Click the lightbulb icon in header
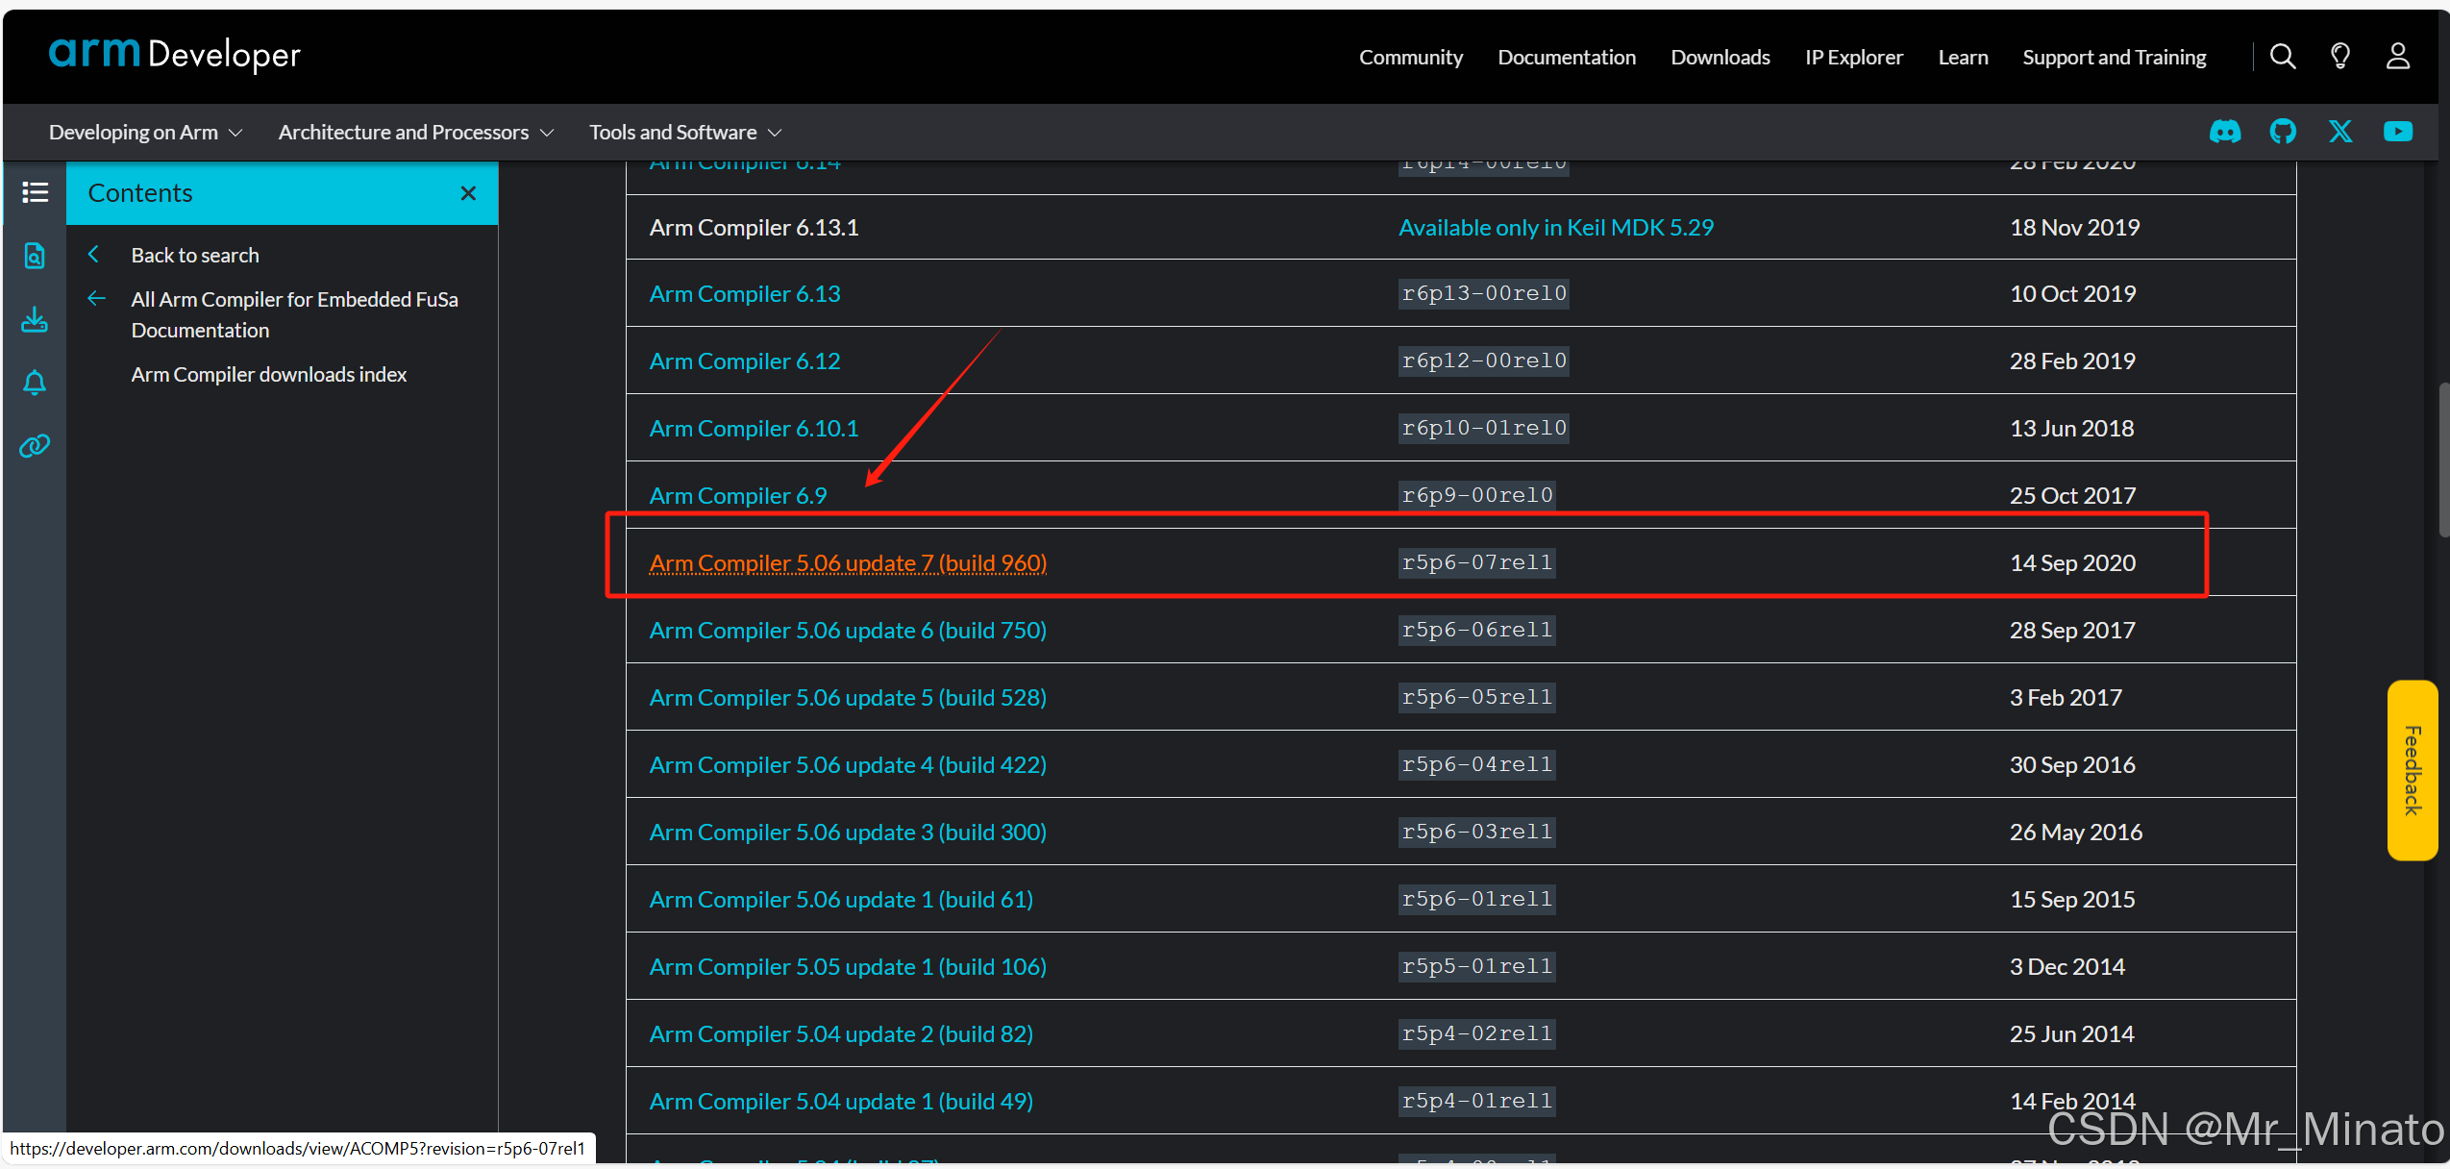Screen dimensions: 2450x1169 [x=2340, y=57]
